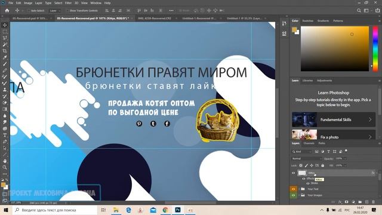This screenshot has width=382, height=215.
Task: Hide the Your Text group
Action: tap(293, 189)
